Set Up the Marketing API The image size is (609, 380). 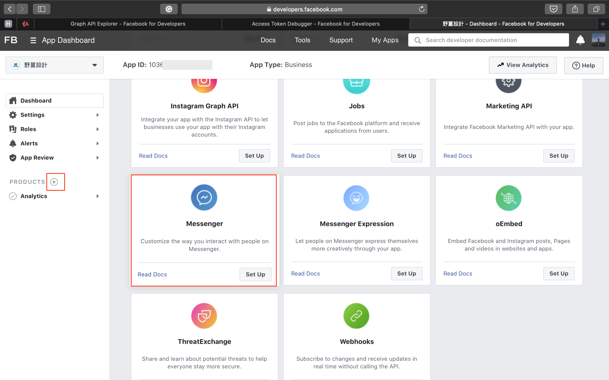559,156
